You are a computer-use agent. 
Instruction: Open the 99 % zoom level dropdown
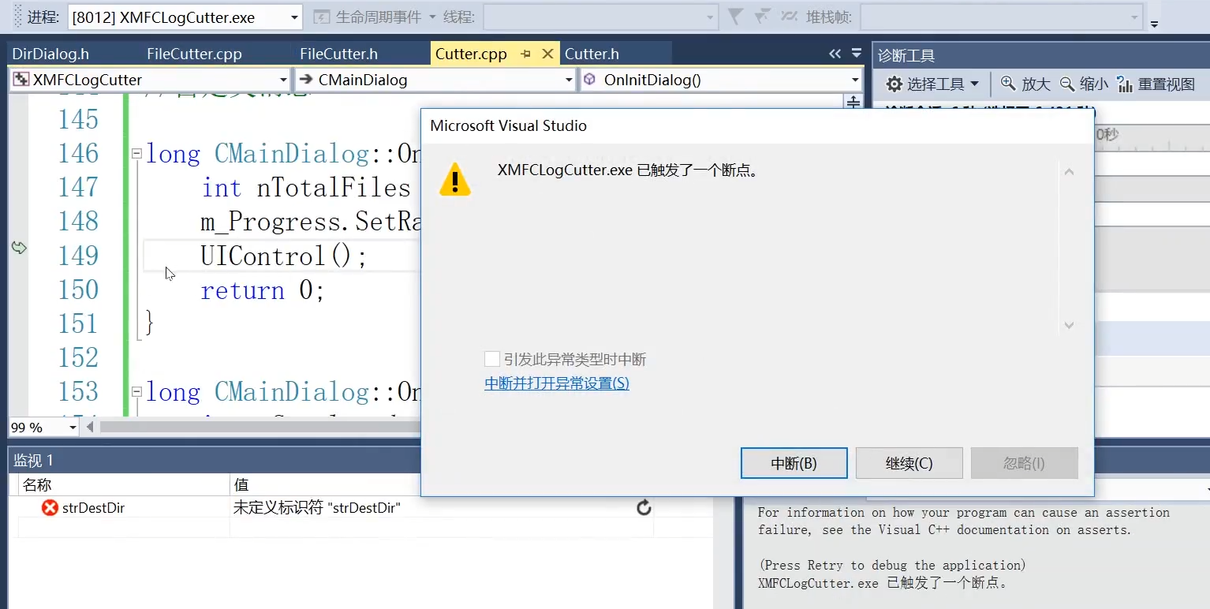tap(44, 427)
